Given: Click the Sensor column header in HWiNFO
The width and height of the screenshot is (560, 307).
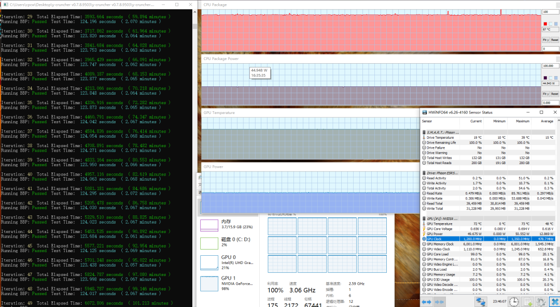Looking at the screenshot, I should pyautogui.click(x=440, y=121).
